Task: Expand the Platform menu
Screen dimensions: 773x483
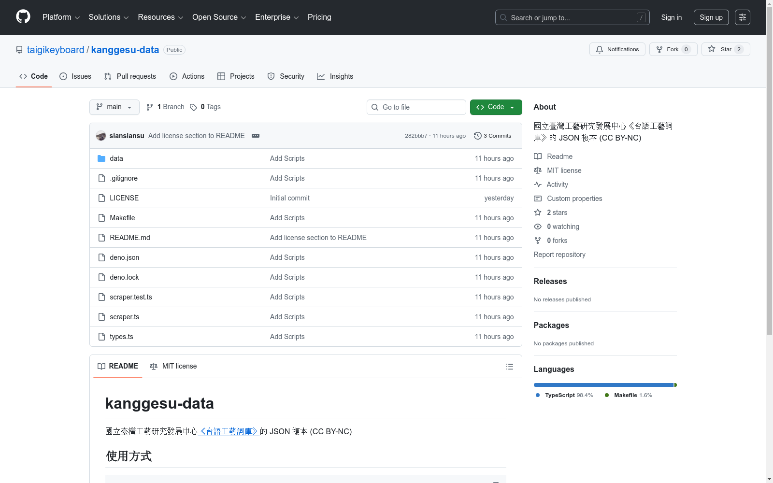Action: (61, 17)
